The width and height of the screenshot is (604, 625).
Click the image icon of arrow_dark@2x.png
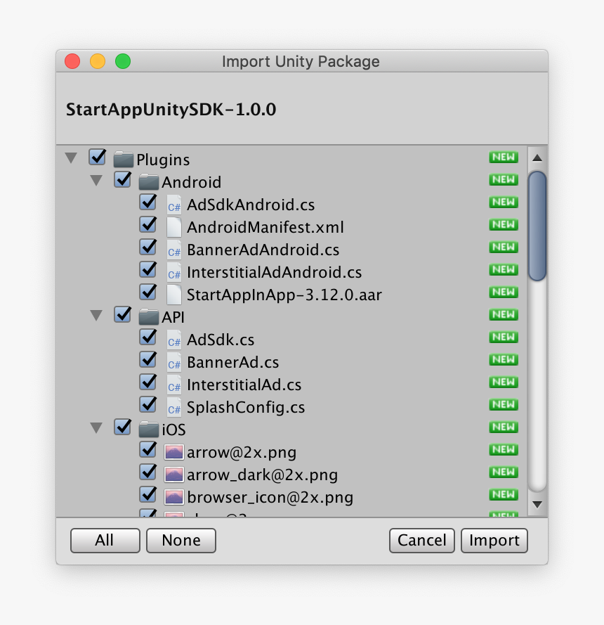click(x=174, y=475)
